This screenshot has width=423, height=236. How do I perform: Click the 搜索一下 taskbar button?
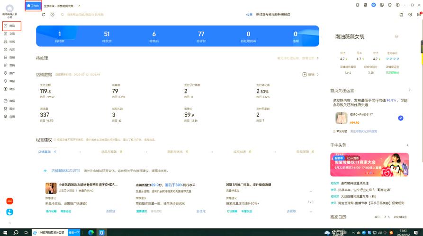[x=73, y=233]
